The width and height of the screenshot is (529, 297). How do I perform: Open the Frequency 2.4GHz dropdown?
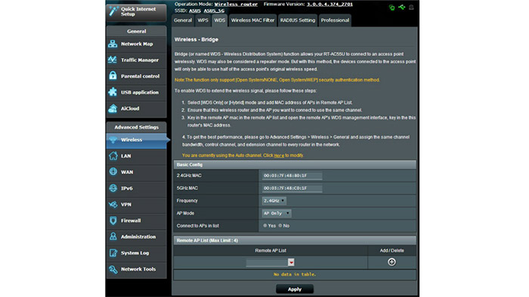click(x=274, y=201)
